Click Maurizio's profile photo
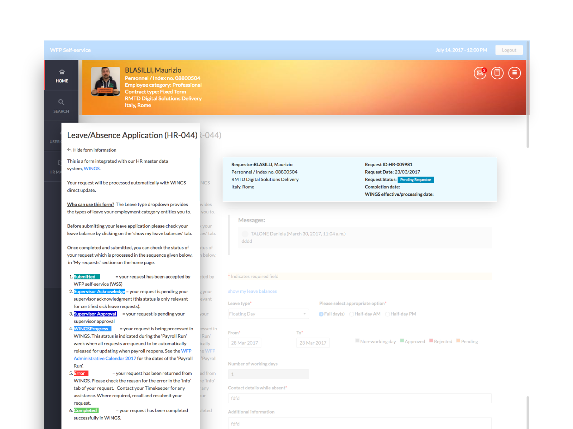Viewport: 573px width, 429px height. 105,82
